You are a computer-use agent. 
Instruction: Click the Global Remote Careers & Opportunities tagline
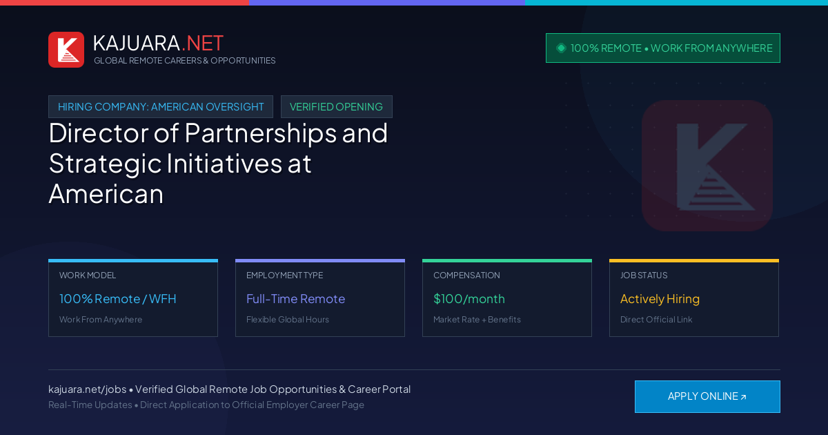click(185, 61)
